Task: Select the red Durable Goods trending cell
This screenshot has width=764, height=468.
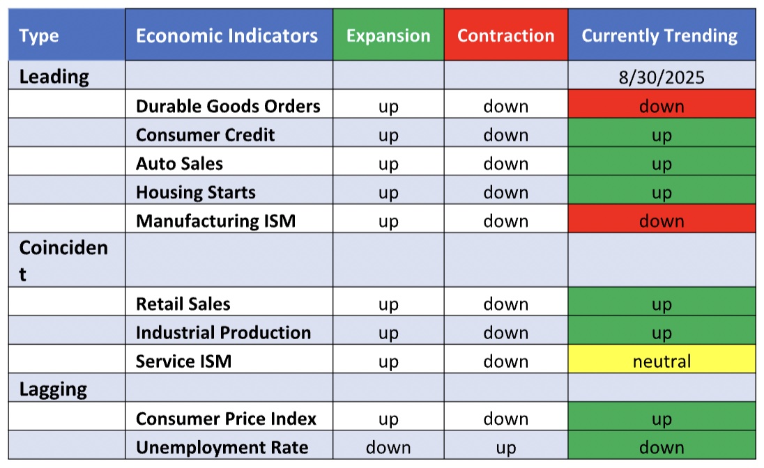Action: [x=662, y=106]
